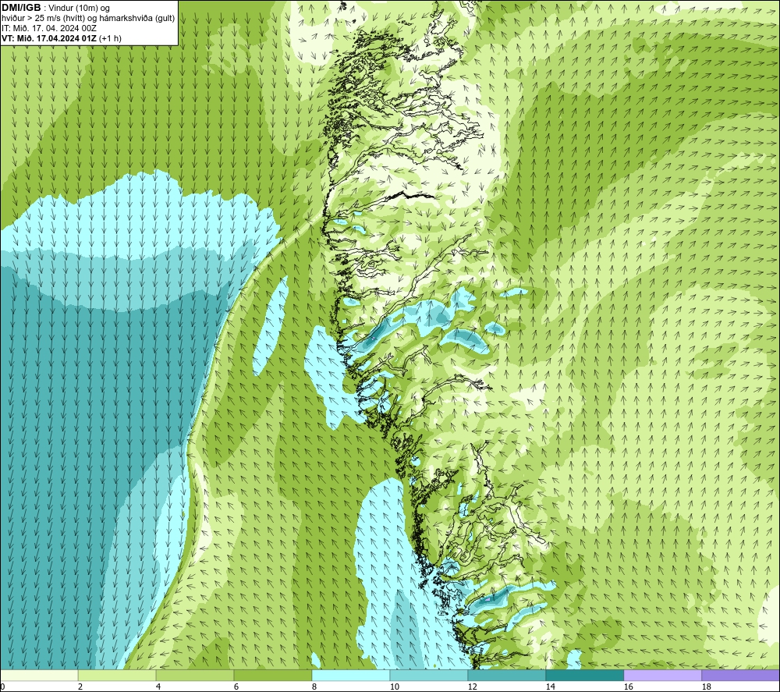Screen dimensions: 780x692
Task: Pick the darker green 6–8 m/s swatch
Action: pyautogui.click(x=272, y=675)
